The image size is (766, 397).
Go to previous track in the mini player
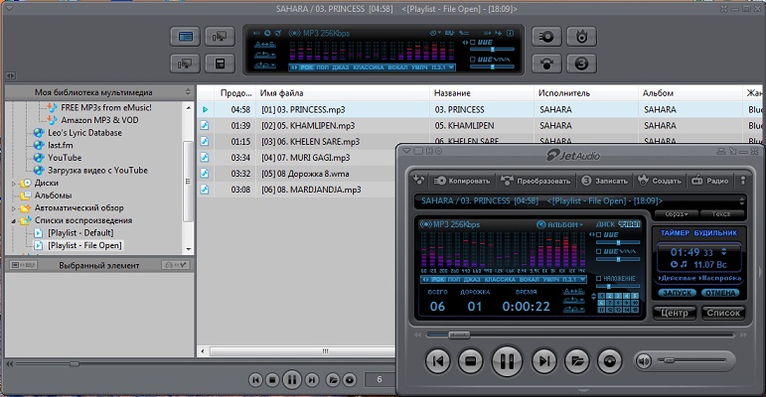[436, 360]
